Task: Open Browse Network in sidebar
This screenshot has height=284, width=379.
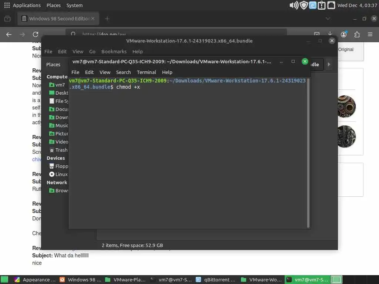Action: tap(58, 190)
